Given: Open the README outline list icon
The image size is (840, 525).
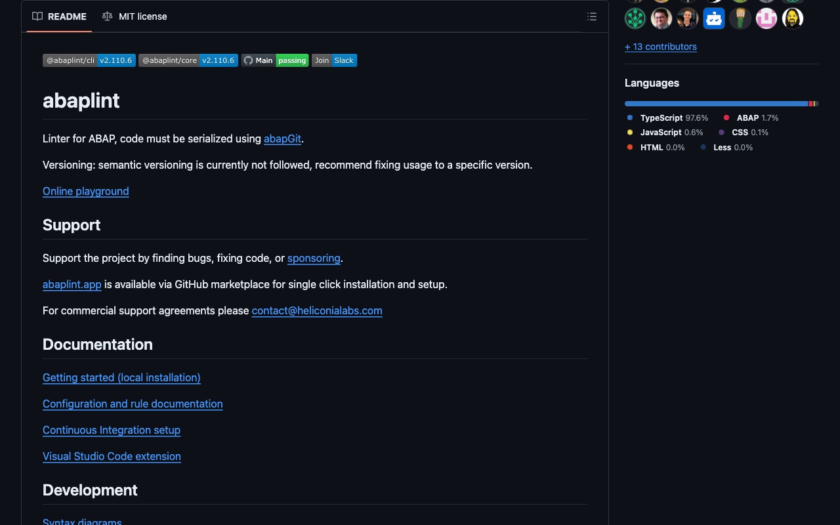Looking at the screenshot, I should point(592,16).
